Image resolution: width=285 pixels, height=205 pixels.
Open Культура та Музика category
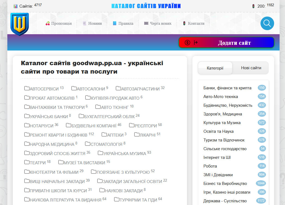[x=222, y=123]
